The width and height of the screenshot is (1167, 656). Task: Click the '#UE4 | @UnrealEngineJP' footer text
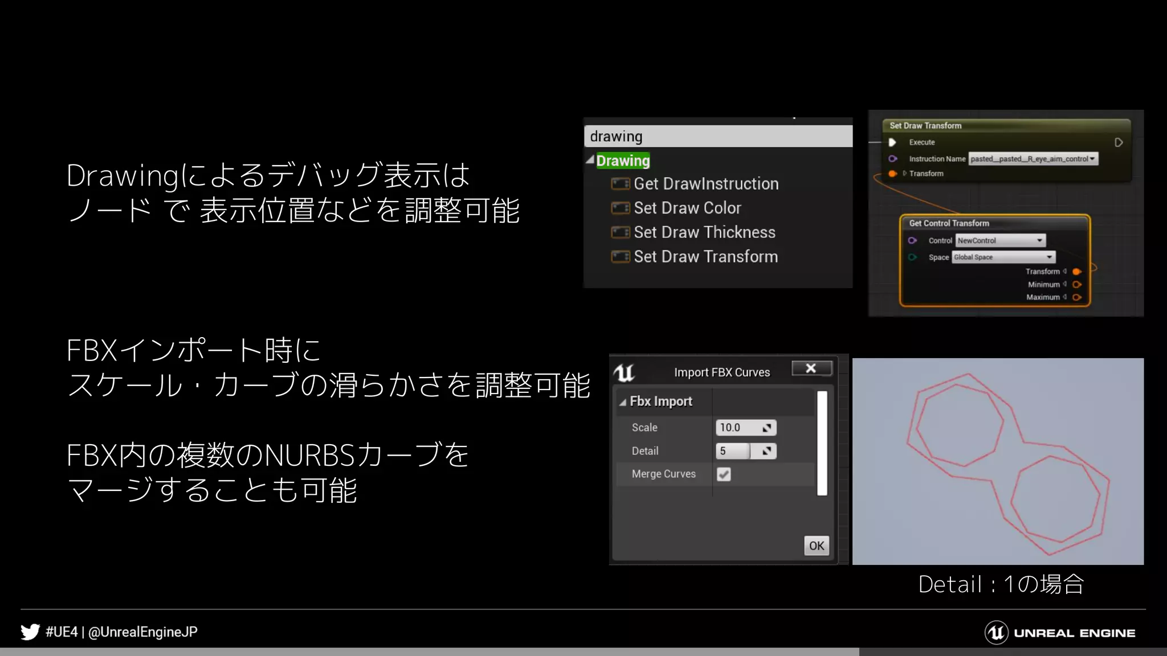[121, 632]
